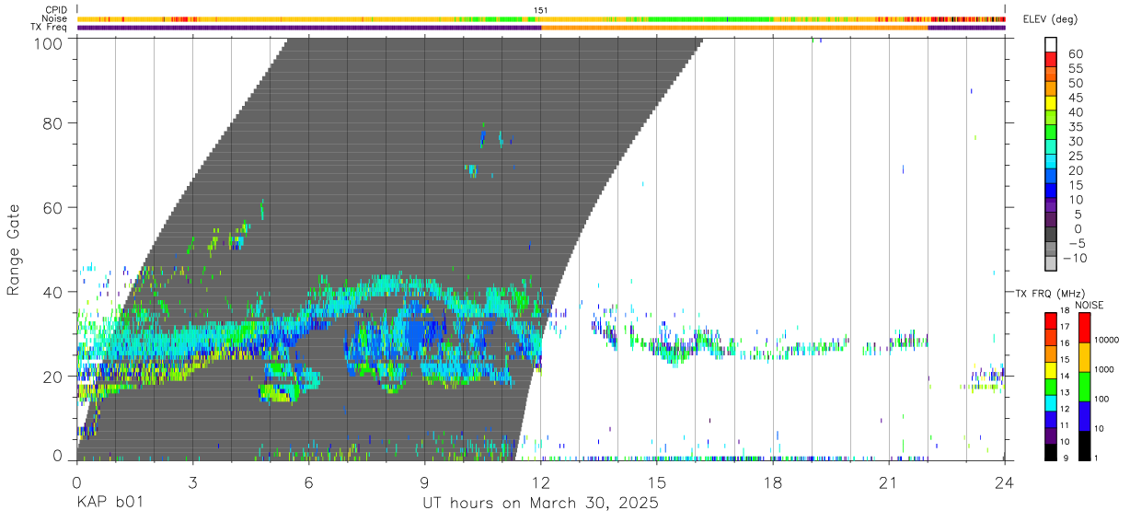Click the x-axis tick label '6'
The width and height of the screenshot is (1130, 522).
pos(308,482)
